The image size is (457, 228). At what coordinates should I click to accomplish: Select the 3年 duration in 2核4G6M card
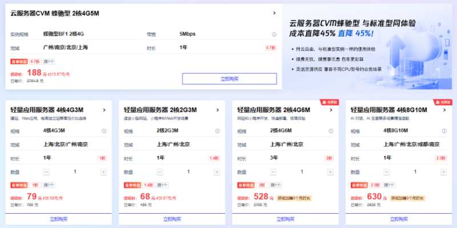(274, 158)
